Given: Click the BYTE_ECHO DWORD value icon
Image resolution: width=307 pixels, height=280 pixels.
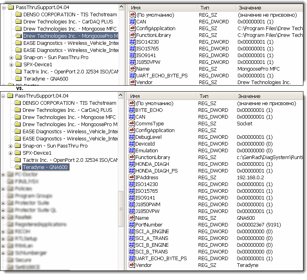Looking at the screenshot, I should click(132, 110).
